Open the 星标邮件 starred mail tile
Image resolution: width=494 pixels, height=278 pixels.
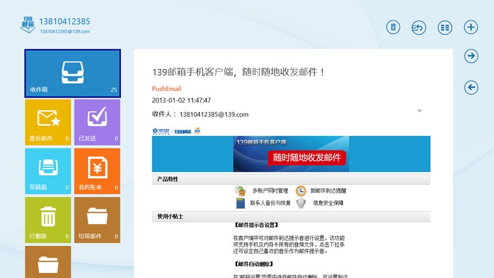48,122
